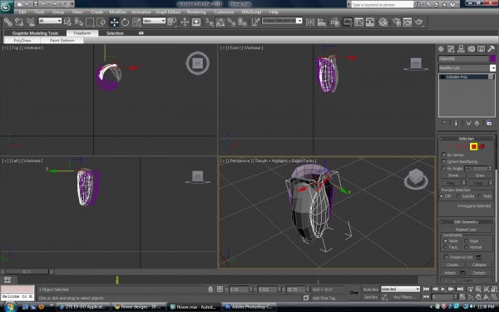Click the Configure Modifier Sets icon

point(489,123)
